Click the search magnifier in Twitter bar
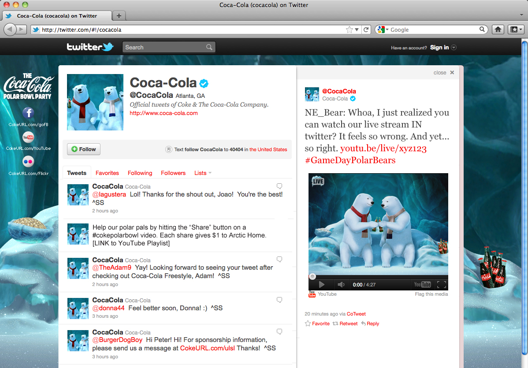528x368 pixels. point(209,47)
